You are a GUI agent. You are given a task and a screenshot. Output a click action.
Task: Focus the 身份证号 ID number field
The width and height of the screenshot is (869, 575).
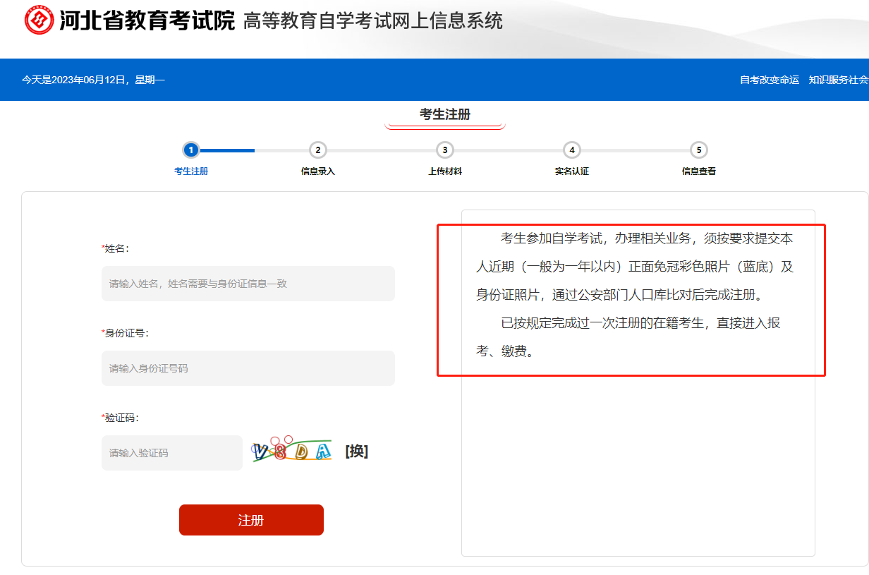point(248,368)
